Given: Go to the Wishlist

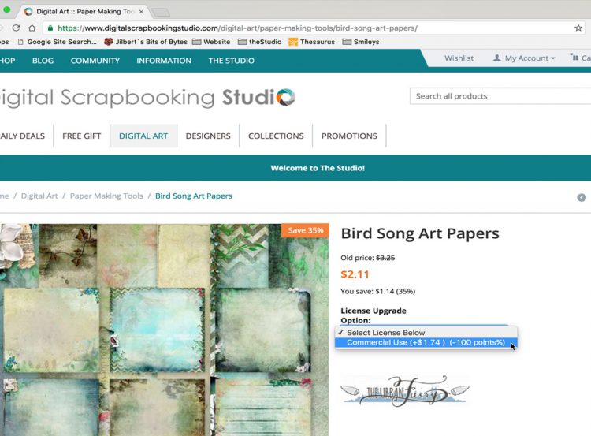Looking at the screenshot, I should pyautogui.click(x=459, y=58).
